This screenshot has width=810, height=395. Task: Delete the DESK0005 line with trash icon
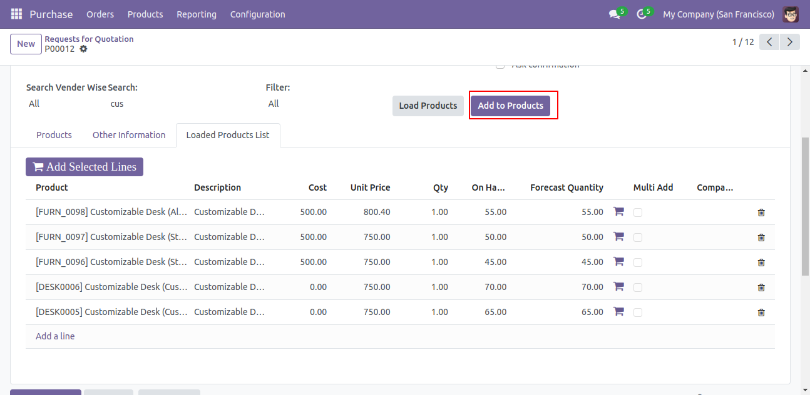coord(761,312)
